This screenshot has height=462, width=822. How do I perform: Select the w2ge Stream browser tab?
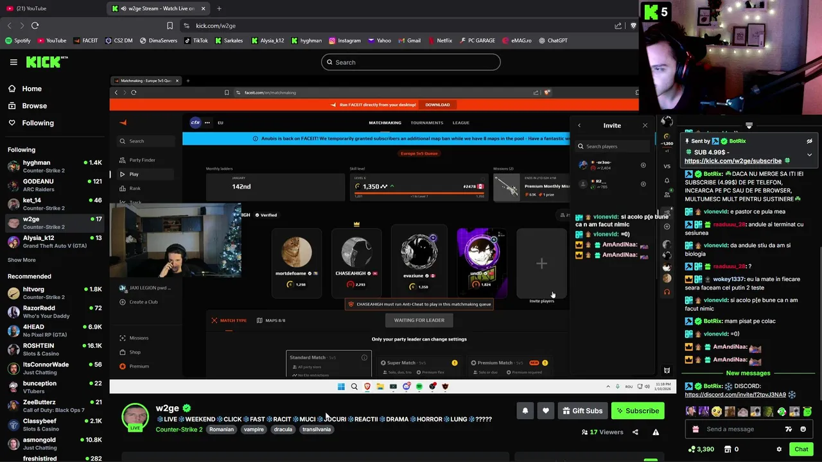point(159,8)
